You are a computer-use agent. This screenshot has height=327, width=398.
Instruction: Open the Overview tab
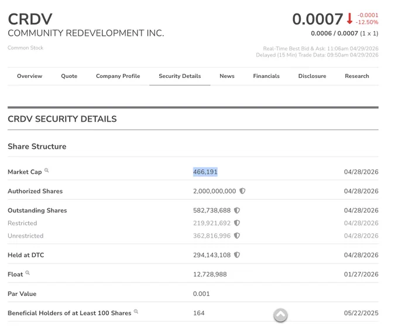29,76
